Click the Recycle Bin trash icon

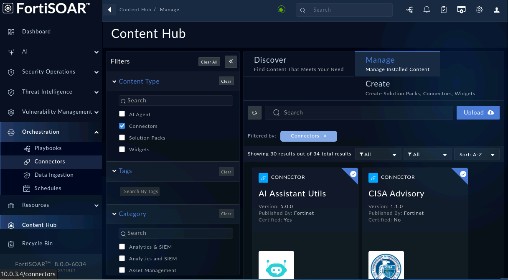tap(11, 244)
